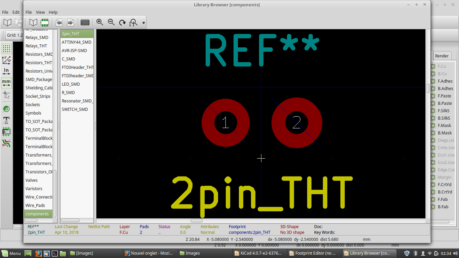459x258 pixels.
Task: Toggle F.CrtYd layer checkbox
Action: coord(433,185)
